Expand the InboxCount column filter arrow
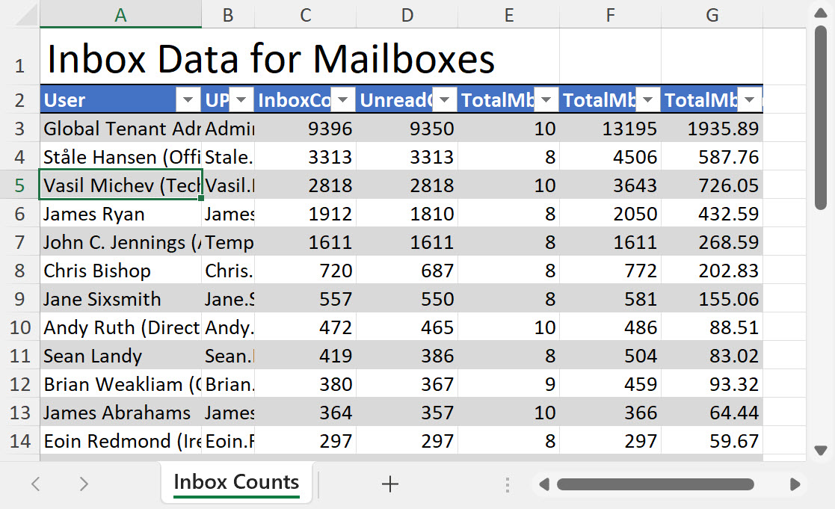The image size is (835, 509). [343, 99]
